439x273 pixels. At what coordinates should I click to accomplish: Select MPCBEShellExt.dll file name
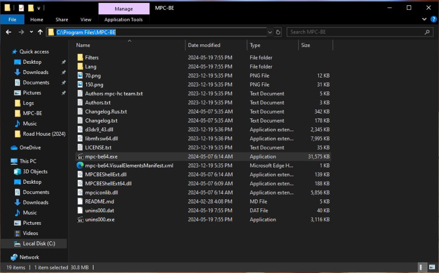[x=106, y=175]
